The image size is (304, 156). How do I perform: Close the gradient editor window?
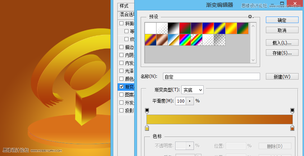pos(295,3)
